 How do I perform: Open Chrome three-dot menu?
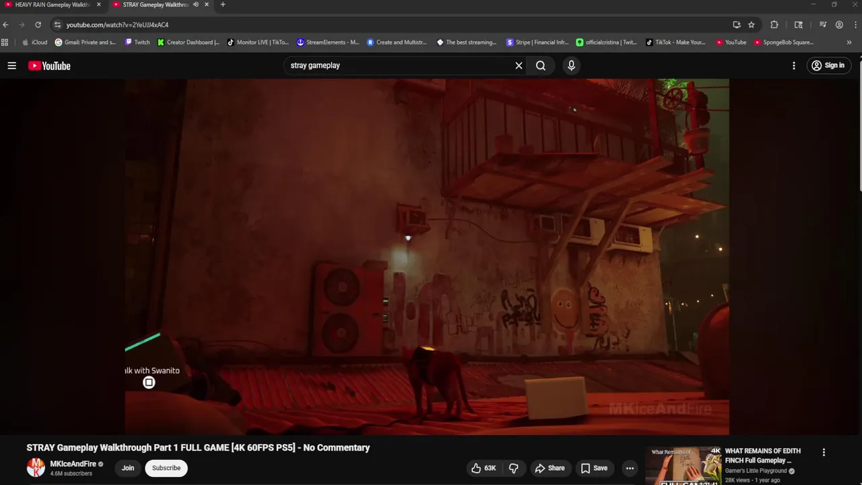pos(855,25)
